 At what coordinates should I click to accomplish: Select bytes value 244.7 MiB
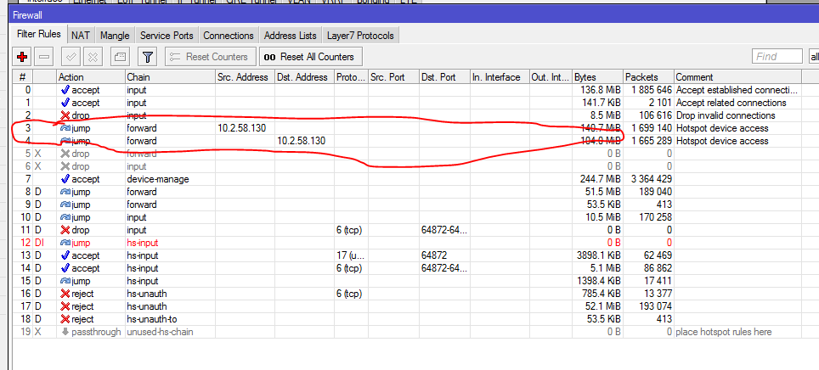[602, 179]
